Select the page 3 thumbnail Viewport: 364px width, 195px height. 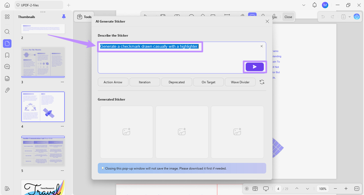[43, 62]
